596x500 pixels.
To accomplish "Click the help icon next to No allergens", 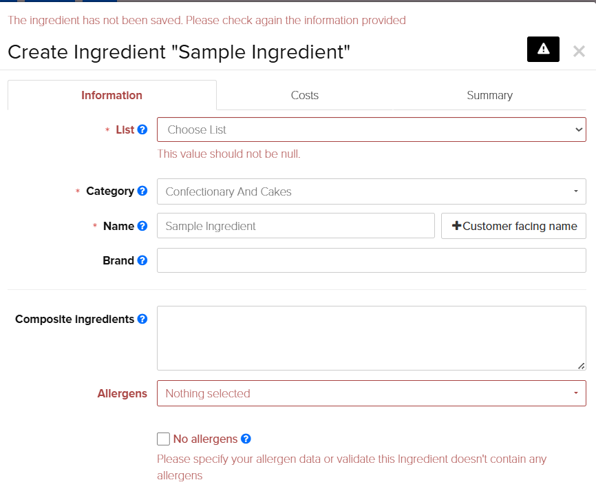I will (x=244, y=439).
